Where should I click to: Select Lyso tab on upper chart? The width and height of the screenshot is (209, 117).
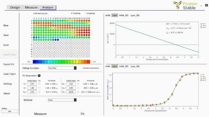[x=114, y=15]
